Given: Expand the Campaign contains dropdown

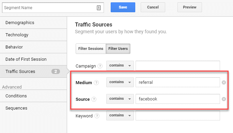Looking at the screenshot, I should (x=120, y=65).
